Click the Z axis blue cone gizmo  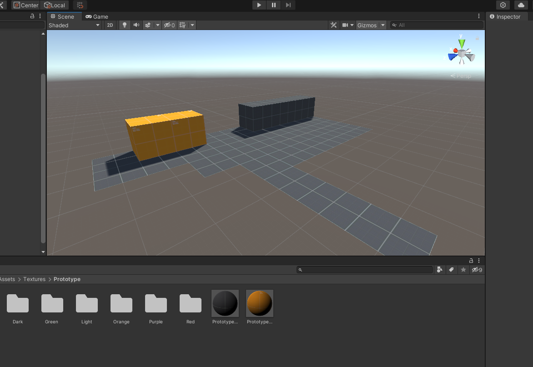(453, 57)
